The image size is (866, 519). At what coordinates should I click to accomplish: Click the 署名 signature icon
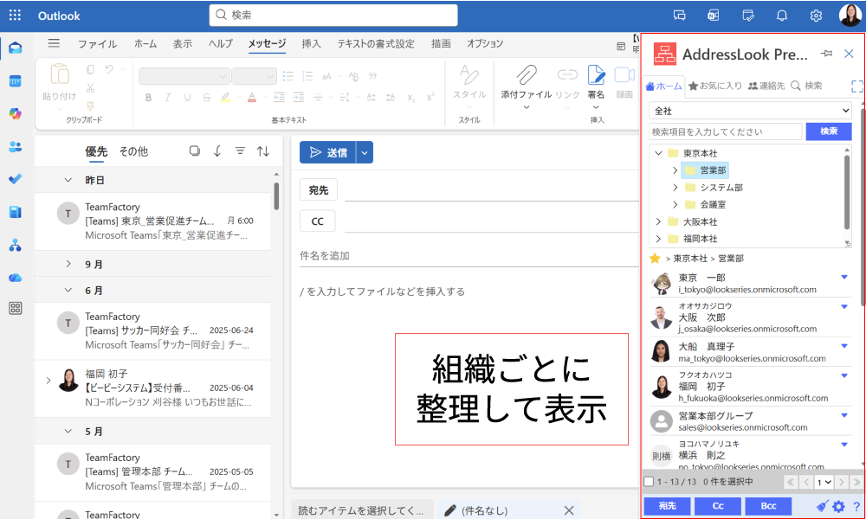point(596,75)
